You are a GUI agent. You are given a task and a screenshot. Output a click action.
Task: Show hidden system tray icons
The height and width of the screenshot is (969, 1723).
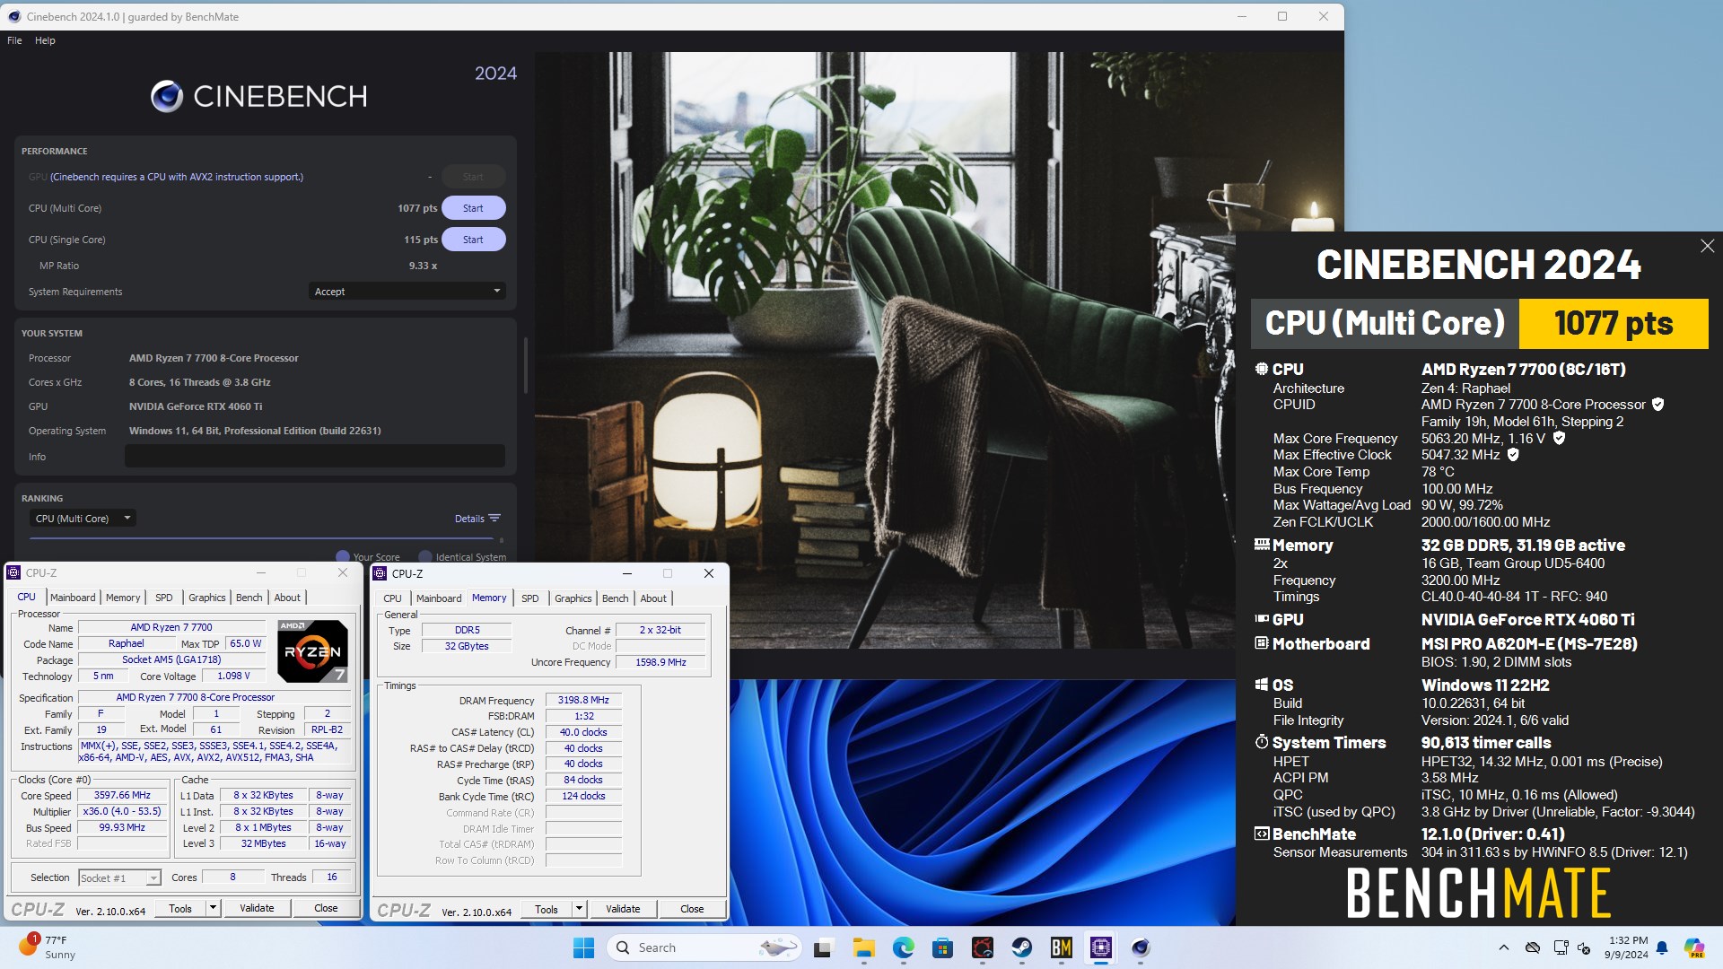1504,947
